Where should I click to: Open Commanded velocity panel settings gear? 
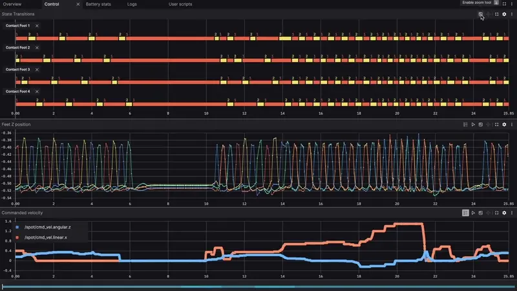click(x=504, y=213)
